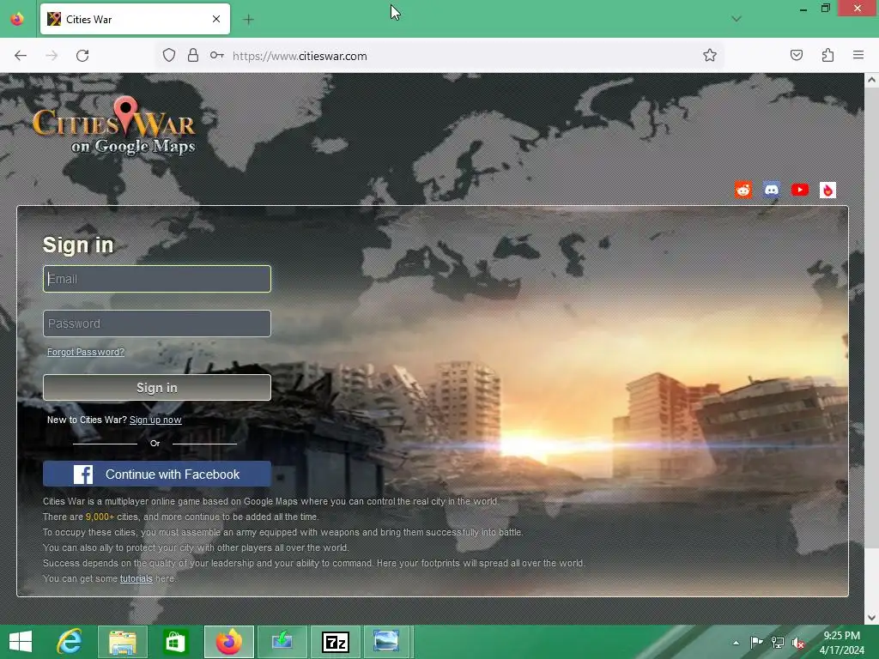Click the Cities War logo
The height and width of the screenshot is (659, 879).
tap(114, 127)
